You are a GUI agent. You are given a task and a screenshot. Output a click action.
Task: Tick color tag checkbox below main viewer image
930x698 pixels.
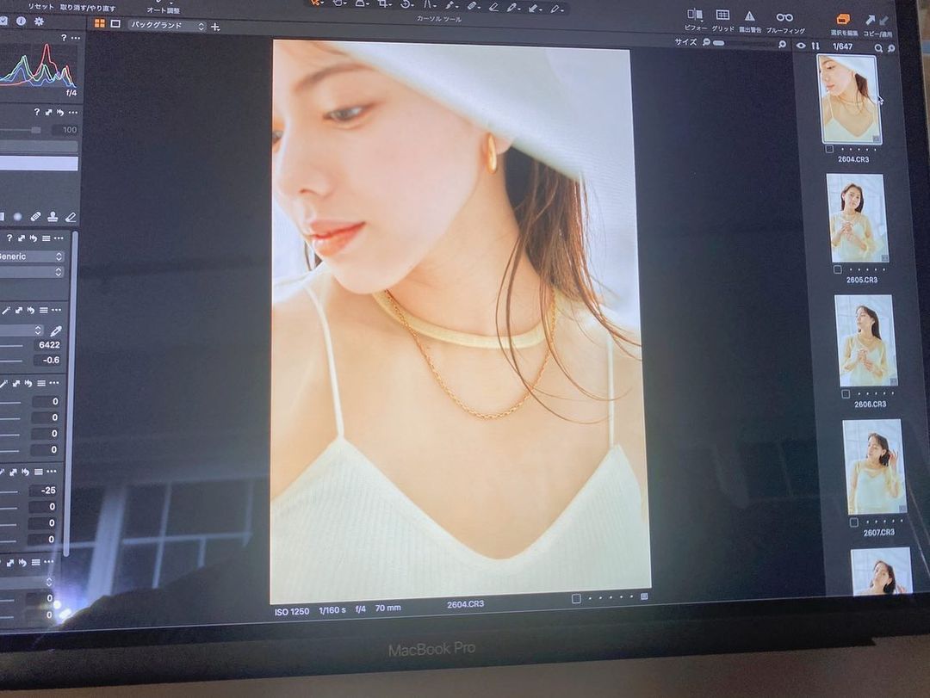576,599
